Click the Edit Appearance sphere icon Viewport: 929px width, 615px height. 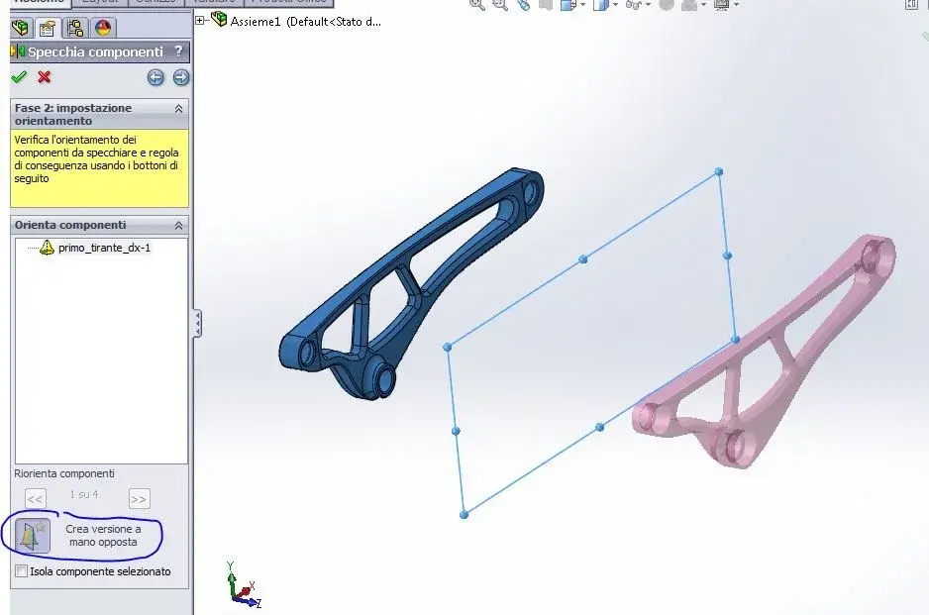coord(667,5)
